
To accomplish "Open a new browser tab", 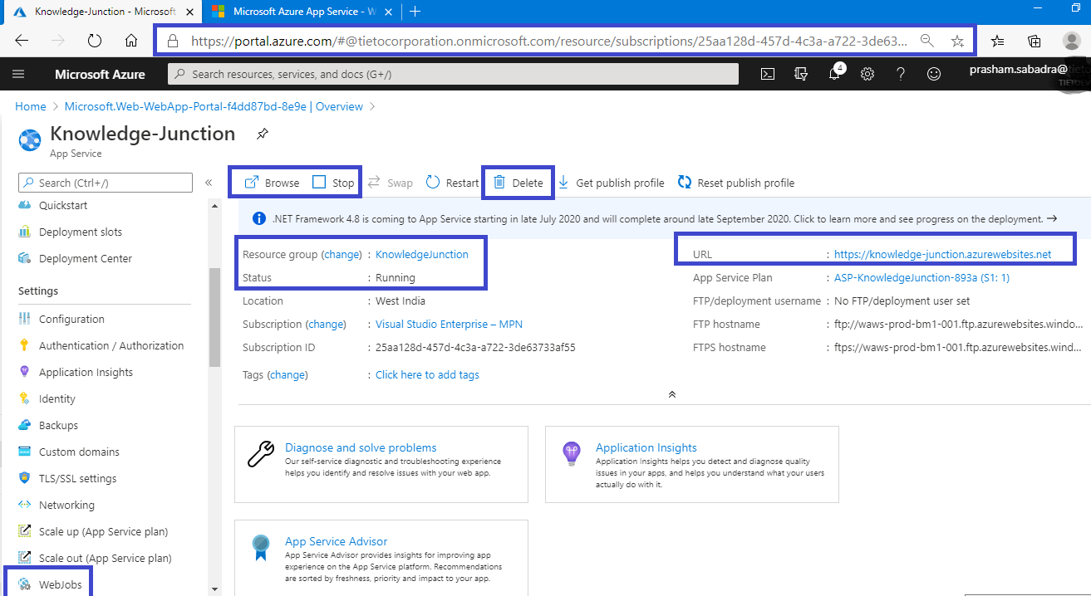I will [x=415, y=12].
